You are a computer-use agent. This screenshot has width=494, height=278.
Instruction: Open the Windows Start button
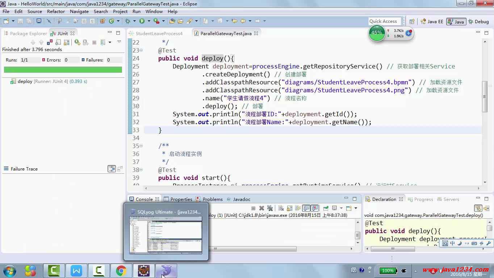[9, 270]
